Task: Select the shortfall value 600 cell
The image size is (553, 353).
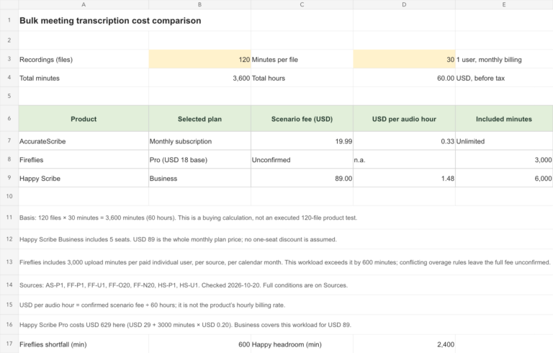Action: (199, 344)
